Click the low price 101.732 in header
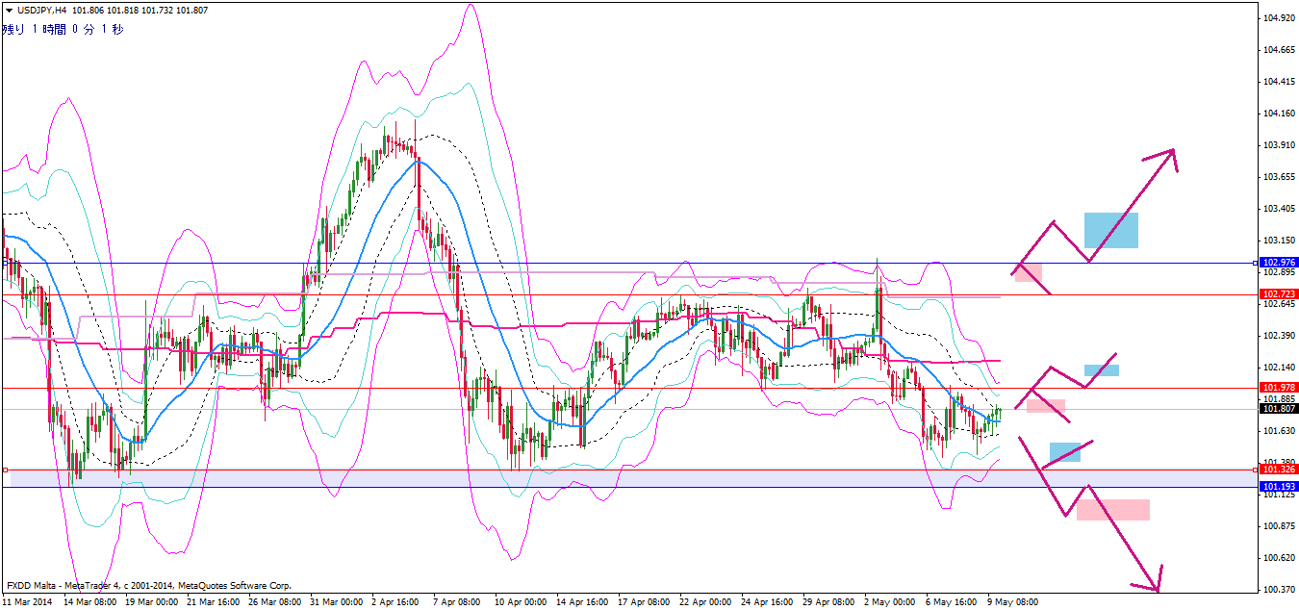This screenshot has width=1299, height=610. (159, 10)
